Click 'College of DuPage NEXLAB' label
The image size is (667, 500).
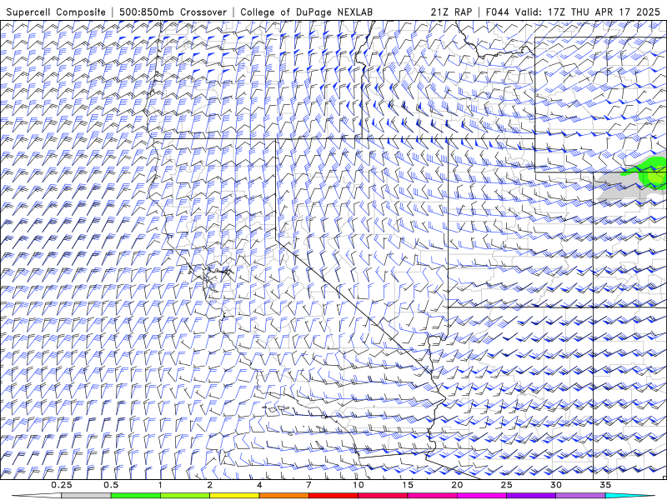tap(306, 12)
